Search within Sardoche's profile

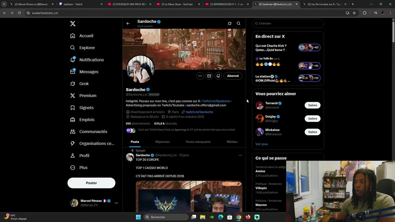tap(239, 23)
